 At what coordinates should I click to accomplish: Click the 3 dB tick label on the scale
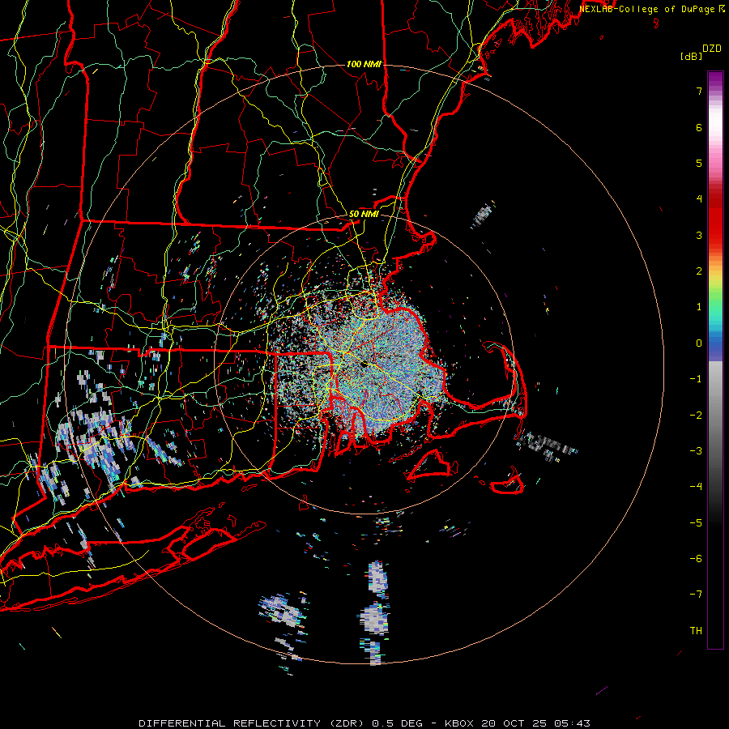pos(699,235)
